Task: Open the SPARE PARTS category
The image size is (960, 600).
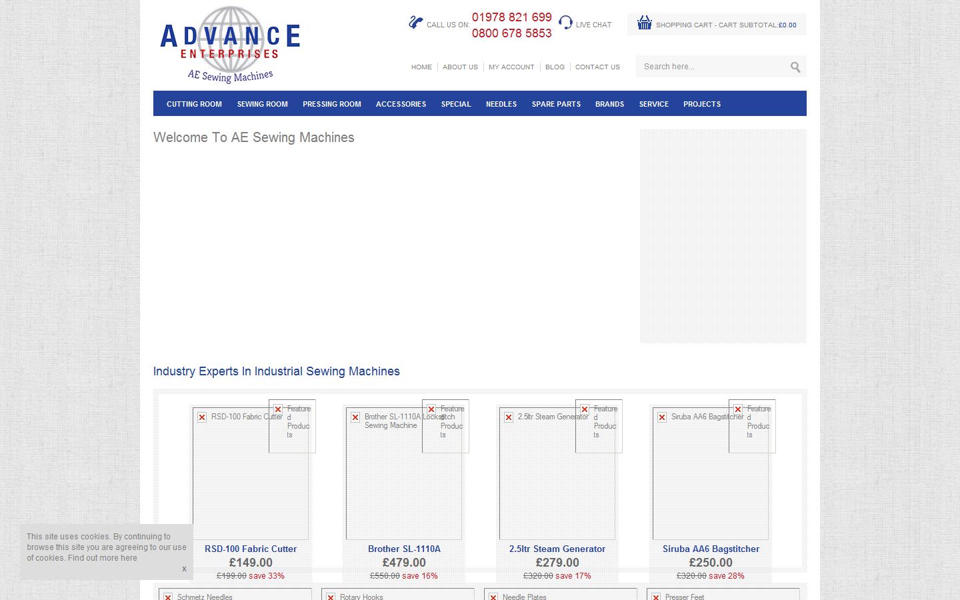Action: coord(556,104)
